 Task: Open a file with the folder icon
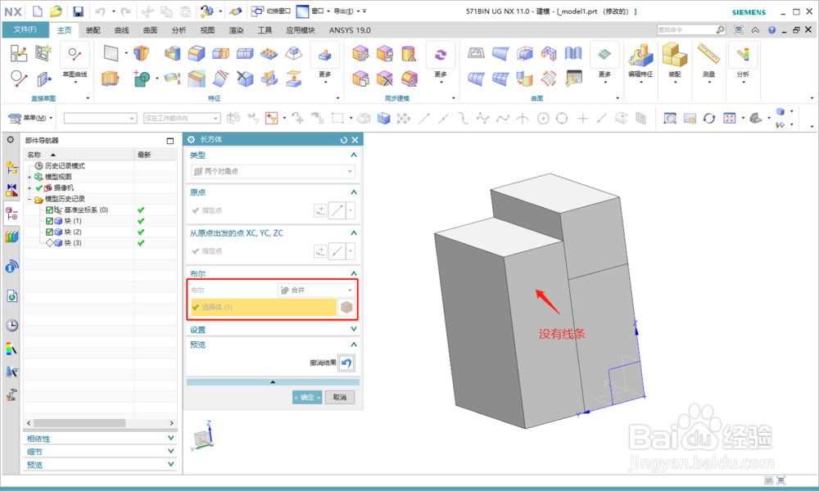(x=56, y=11)
